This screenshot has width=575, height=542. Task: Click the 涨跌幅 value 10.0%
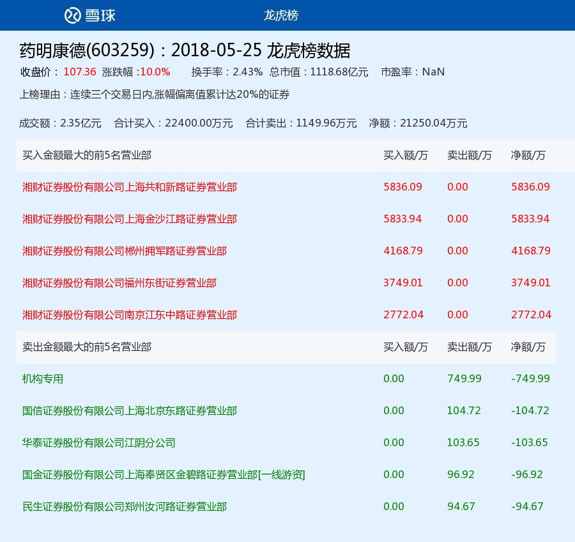click(x=155, y=72)
